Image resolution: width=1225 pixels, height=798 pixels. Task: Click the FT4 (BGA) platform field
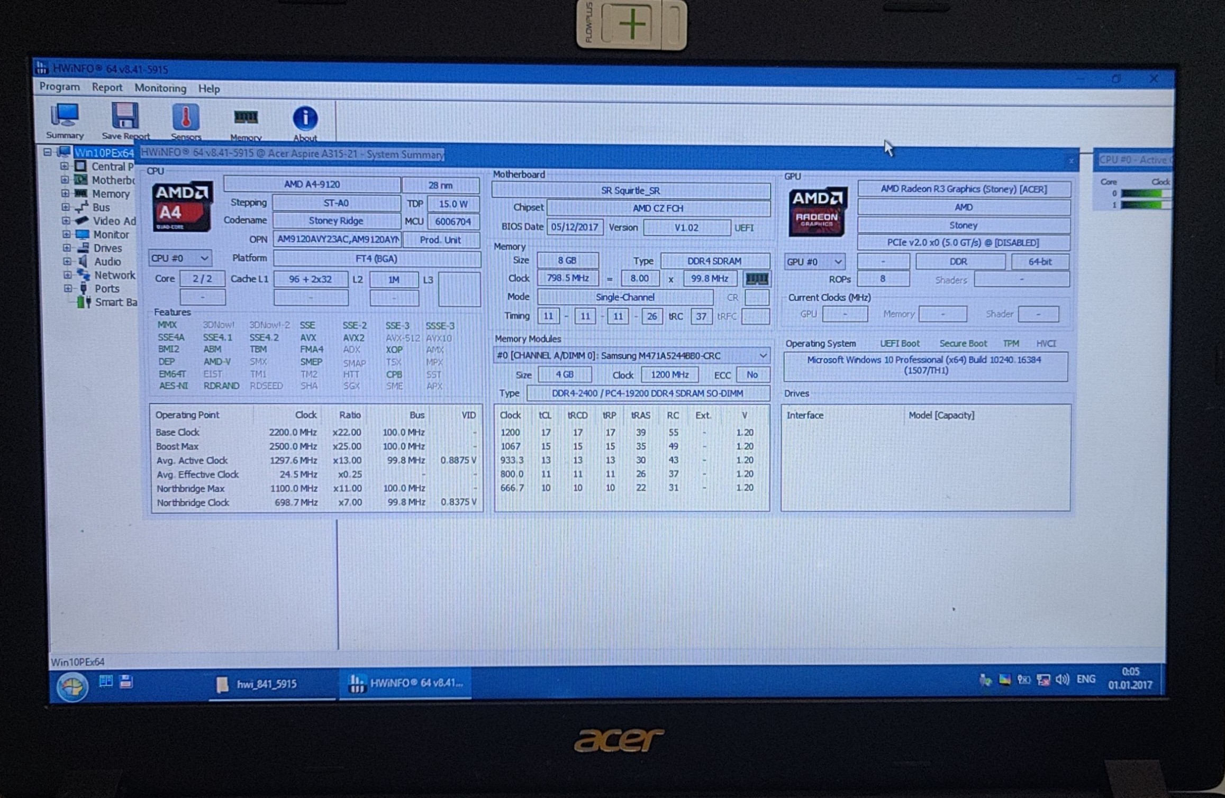[x=376, y=259]
